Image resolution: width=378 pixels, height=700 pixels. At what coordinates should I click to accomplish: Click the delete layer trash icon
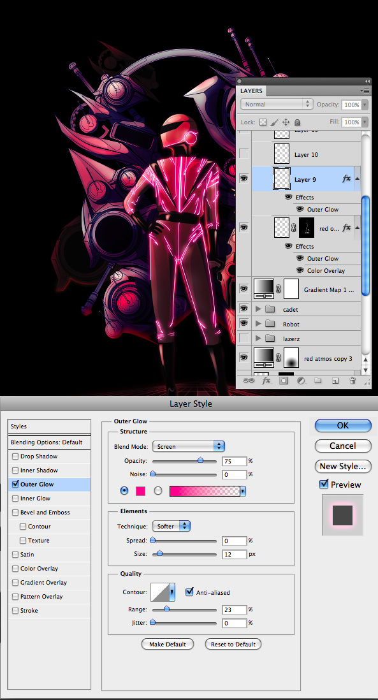click(x=353, y=381)
